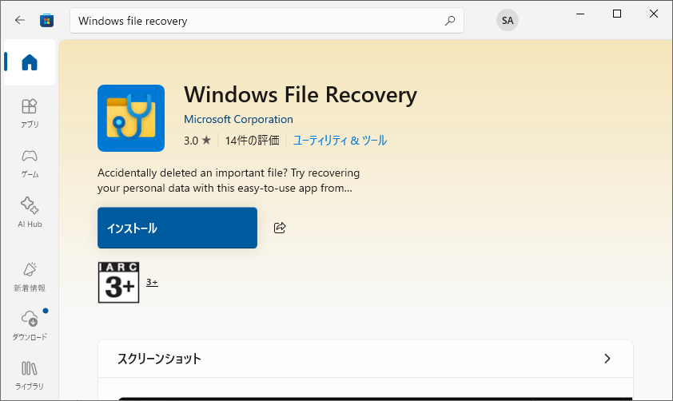Expand the スクリーンショット section chevron
Screen dimensions: 673x401
(607, 359)
